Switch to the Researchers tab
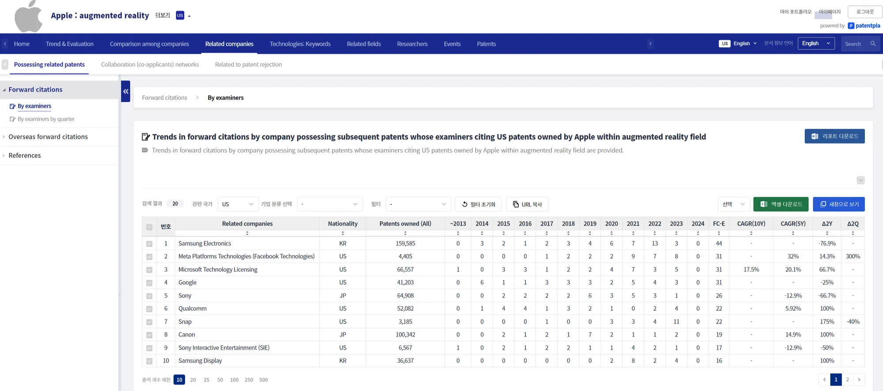 pos(412,44)
